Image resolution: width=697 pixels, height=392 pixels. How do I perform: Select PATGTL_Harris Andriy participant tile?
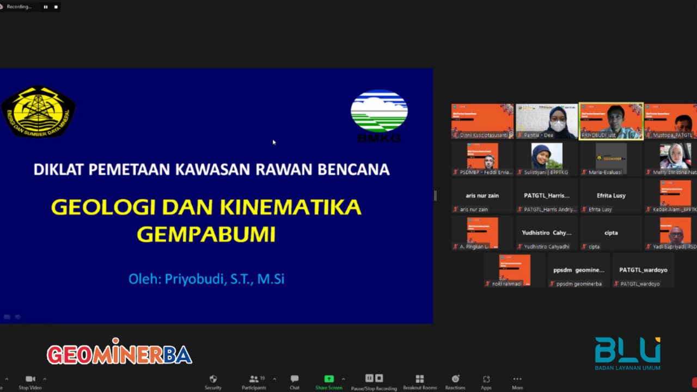[x=547, y=195]
